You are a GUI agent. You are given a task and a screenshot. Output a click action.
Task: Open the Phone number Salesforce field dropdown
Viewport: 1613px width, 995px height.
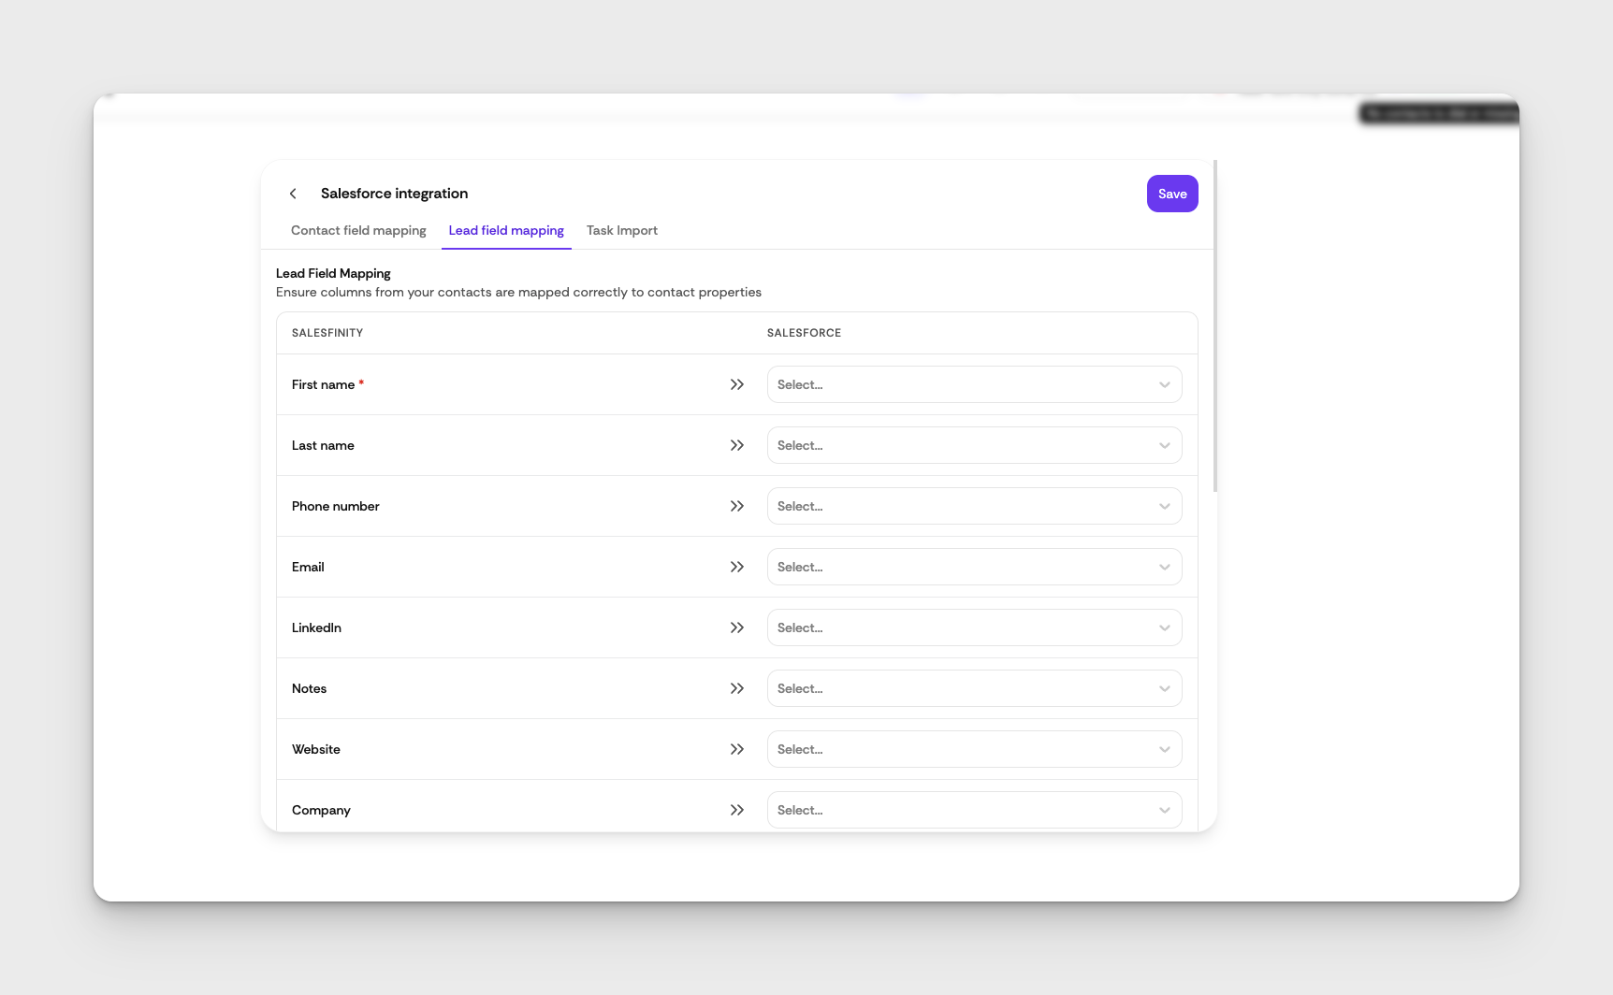click(974, 506)
